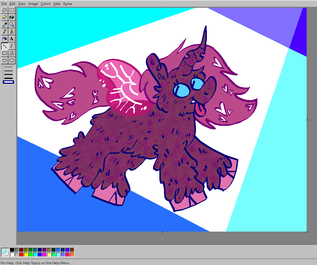The width and height of the screenshot is (317, 265).
Task: Pick the dark gray color swatch
Action: pyautogui.click(x=17, y=250)
